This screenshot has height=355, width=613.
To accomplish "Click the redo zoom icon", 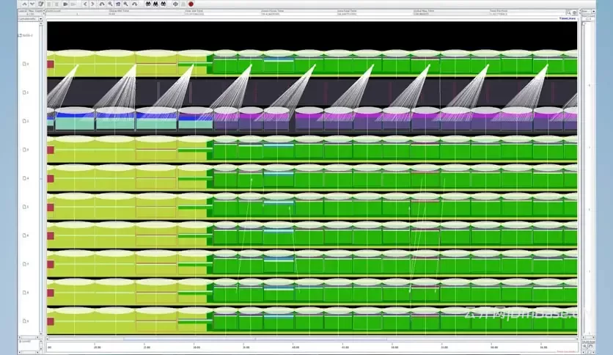I will [x=134, y=4].
